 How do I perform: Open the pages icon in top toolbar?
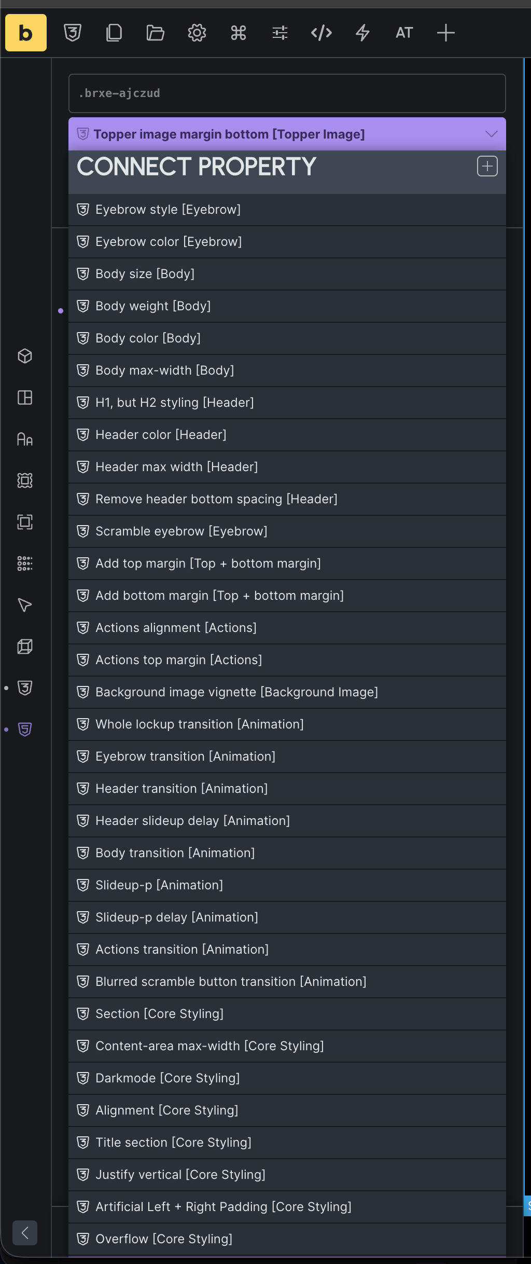click(114, 33)
